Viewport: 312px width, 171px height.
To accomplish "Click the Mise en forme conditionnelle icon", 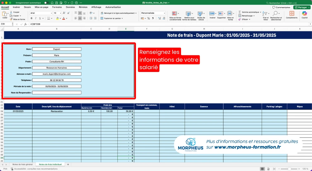I will click(x=174, y=13).
